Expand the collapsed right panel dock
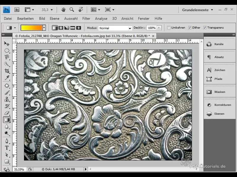Screen dimensions: 237x177 pos(234,35)
